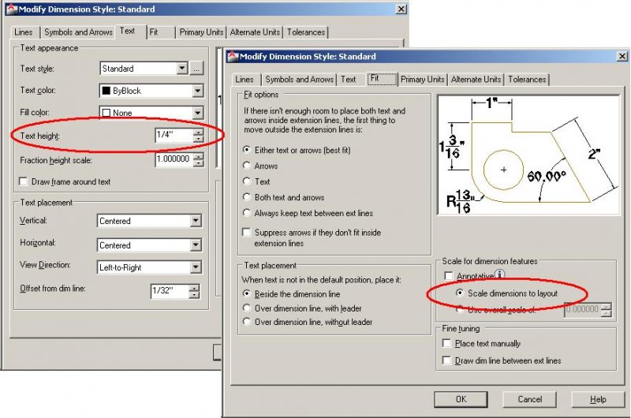Open Alternate Units tab in back dialog
Image resolution: width=631 pixels, height=418 pixels.
[255, 32]
